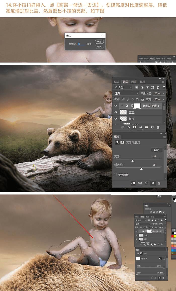This screenshot has height=291, width=176.
Task: Click link layers icon in large Layers panel
Action: click(123, 127)
